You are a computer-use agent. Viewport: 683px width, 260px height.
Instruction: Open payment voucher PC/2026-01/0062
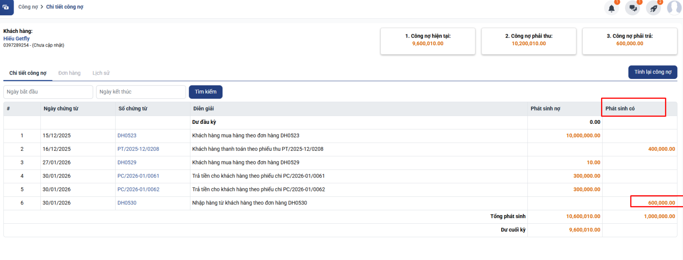click(x=138, y=190)
